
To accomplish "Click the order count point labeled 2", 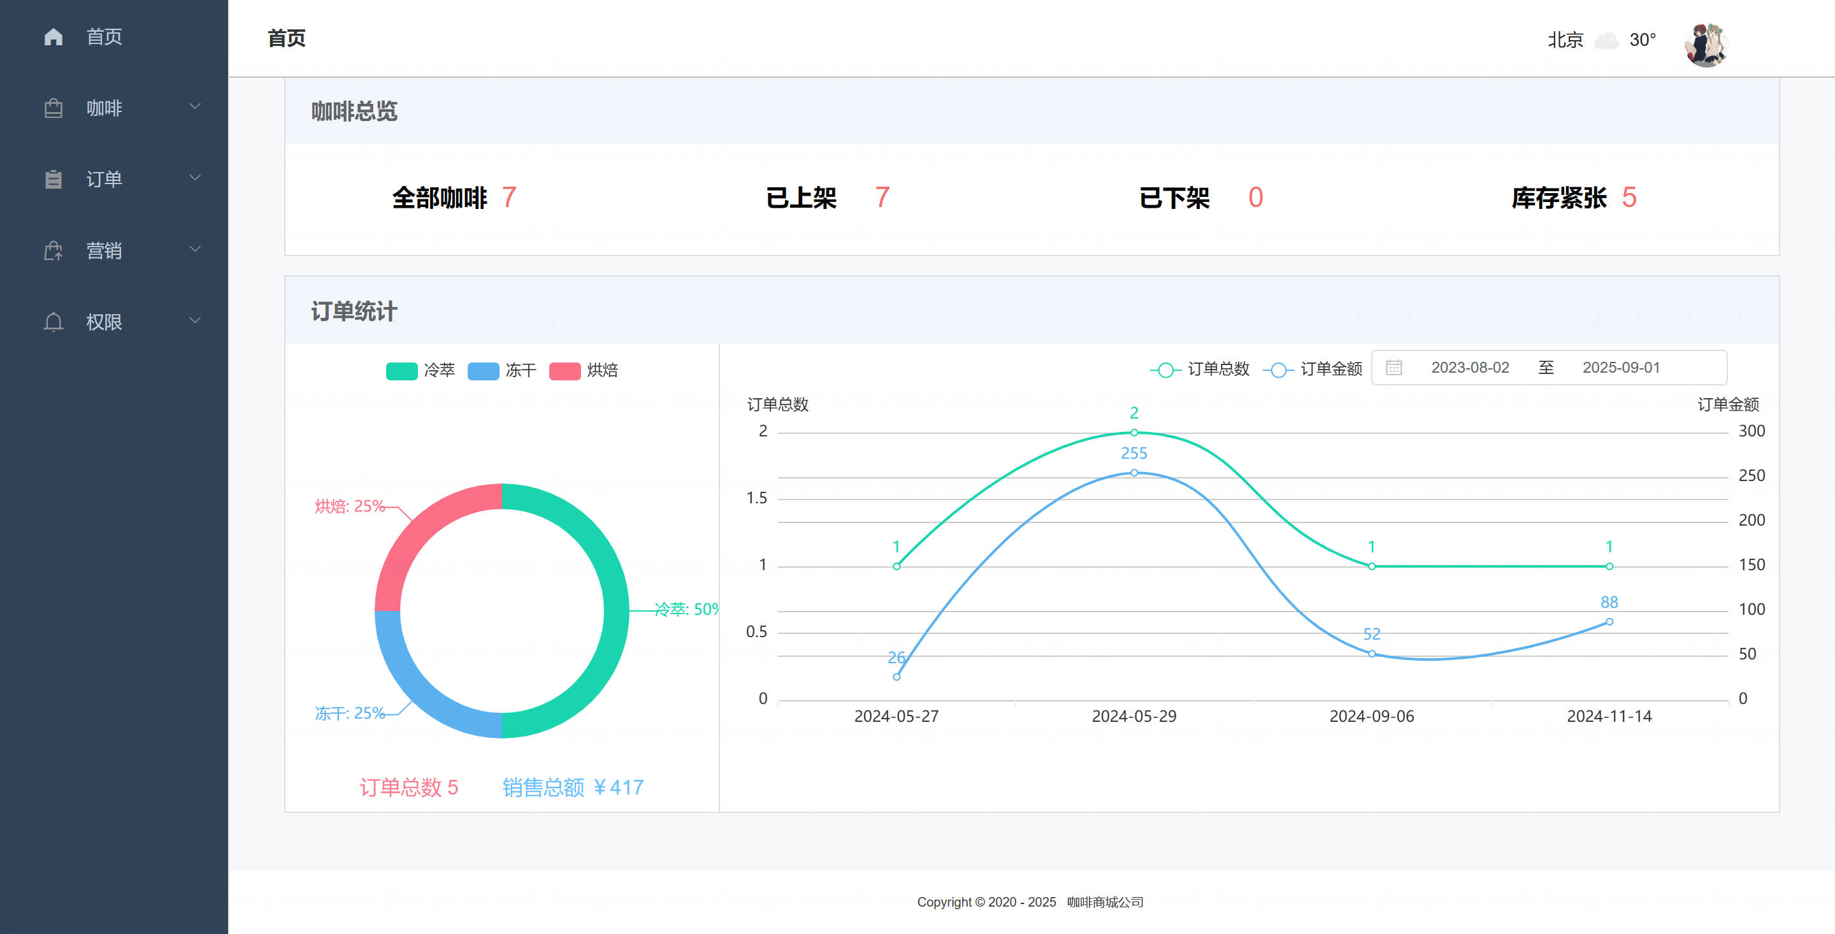I will point(1134,433).
